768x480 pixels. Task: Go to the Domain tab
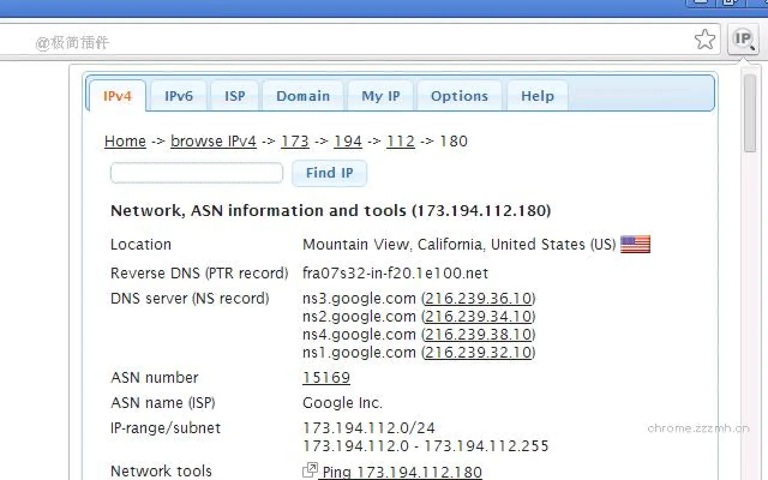coord(303,96)
